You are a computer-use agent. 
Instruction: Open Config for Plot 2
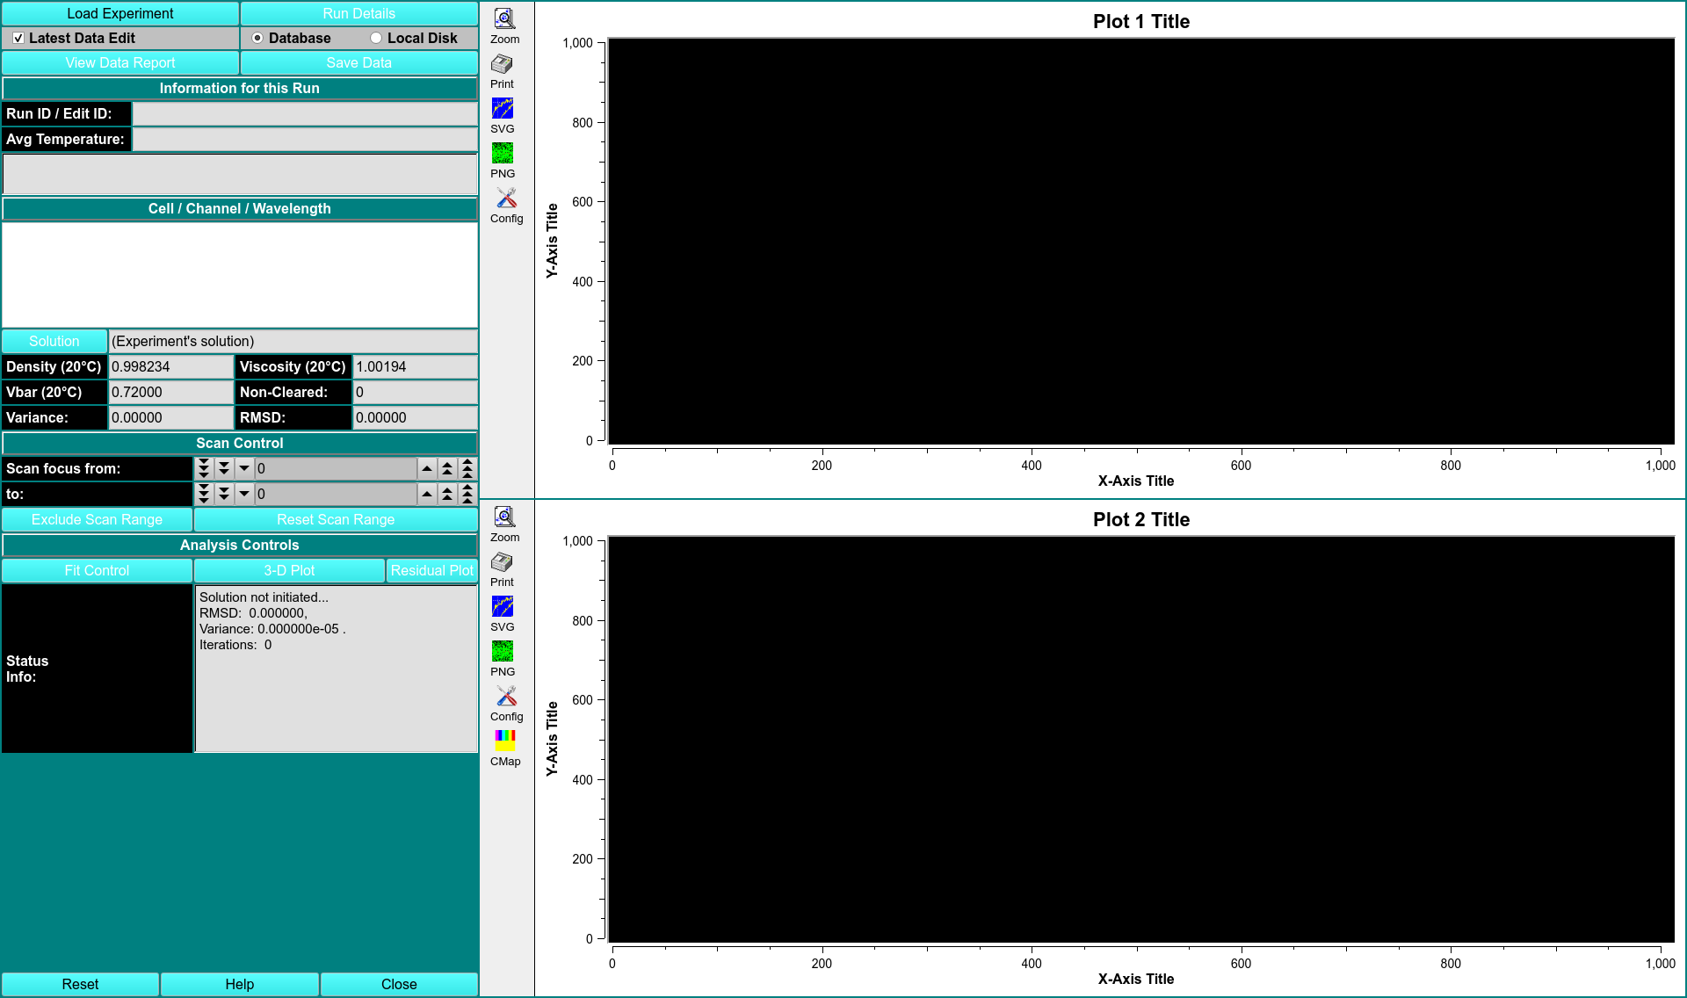tap(506, 697)
